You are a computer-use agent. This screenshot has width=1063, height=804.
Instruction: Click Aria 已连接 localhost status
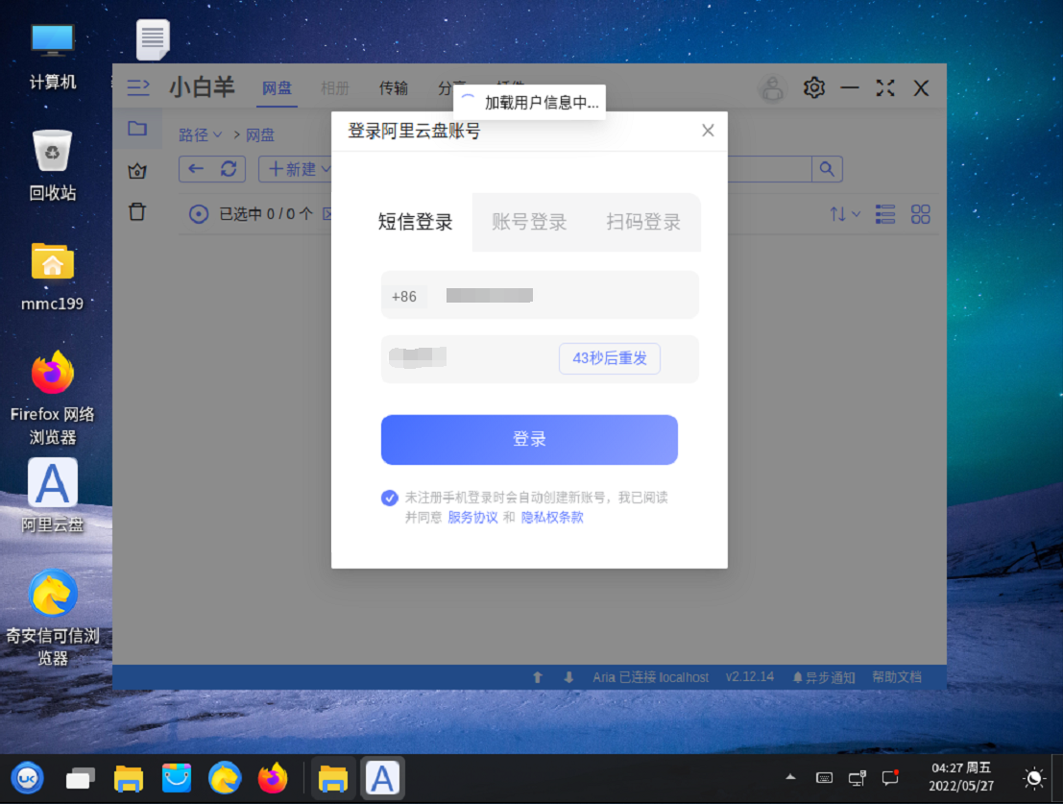tap(651, 677)
